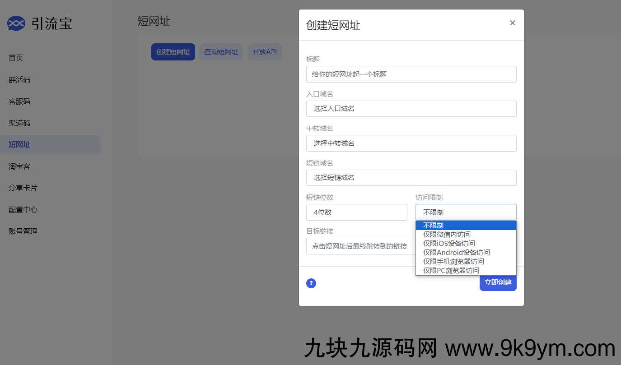Select 仅限微信内访问 option
The width and height of the screenshot is (621, 365).
447,235
